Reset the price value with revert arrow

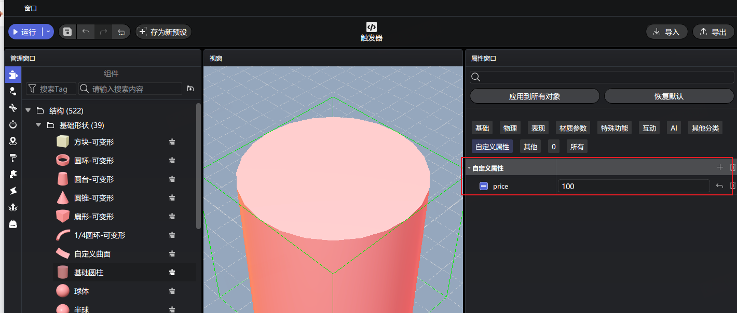point(719,186)
